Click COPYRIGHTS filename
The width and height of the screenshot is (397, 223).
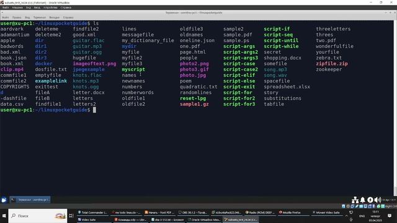15,87
